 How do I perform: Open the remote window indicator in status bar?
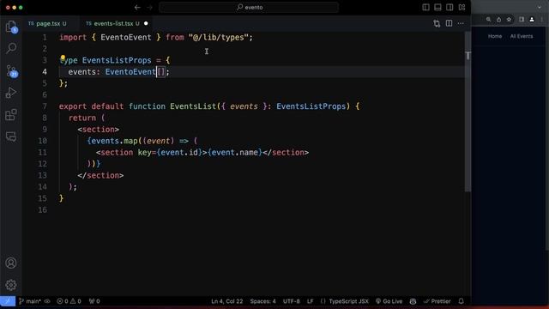tap(8, 301)
